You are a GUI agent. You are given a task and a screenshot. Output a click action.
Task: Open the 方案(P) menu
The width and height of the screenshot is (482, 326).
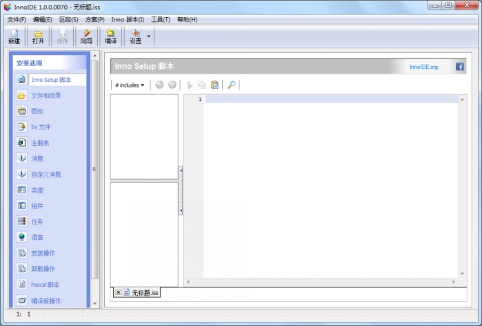(94, 20)
